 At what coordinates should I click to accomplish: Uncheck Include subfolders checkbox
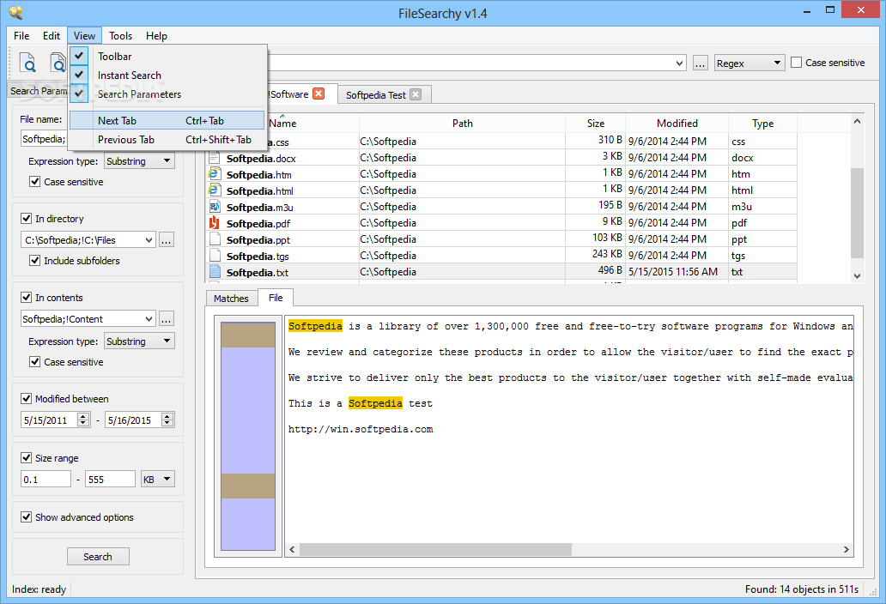pyautogui.click(x=35, y=260)
